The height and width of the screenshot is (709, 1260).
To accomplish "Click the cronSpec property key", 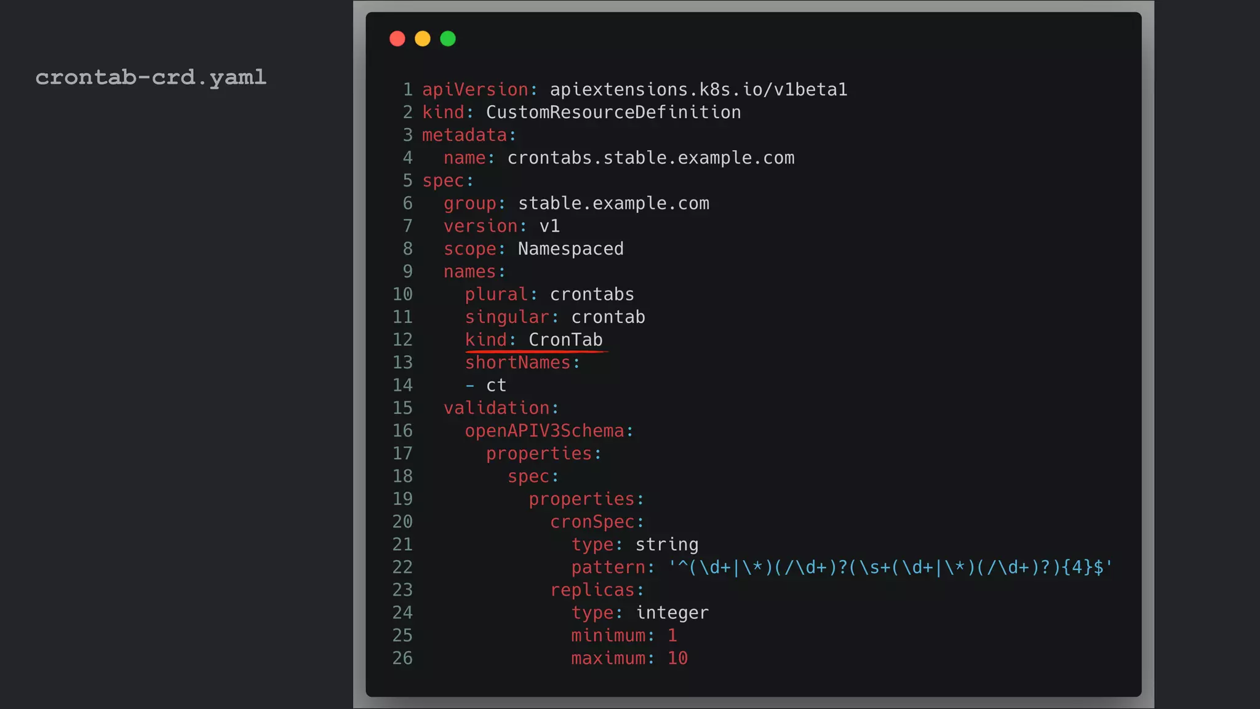I will tap(592, 522).
